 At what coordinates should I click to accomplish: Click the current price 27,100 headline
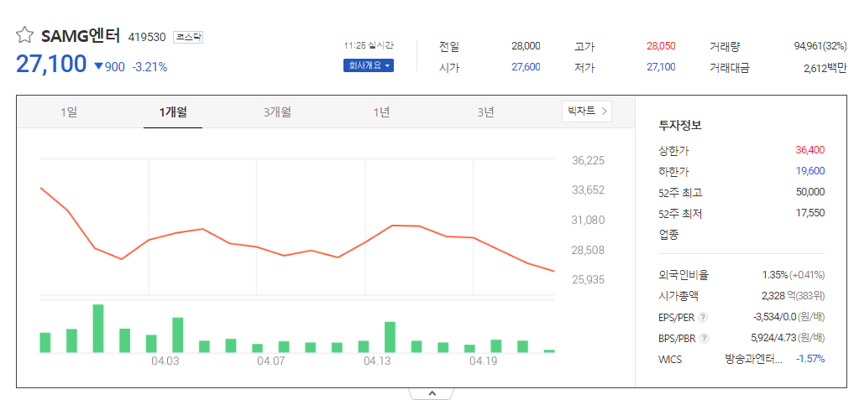pyautogui.click(x=51, y=64)
